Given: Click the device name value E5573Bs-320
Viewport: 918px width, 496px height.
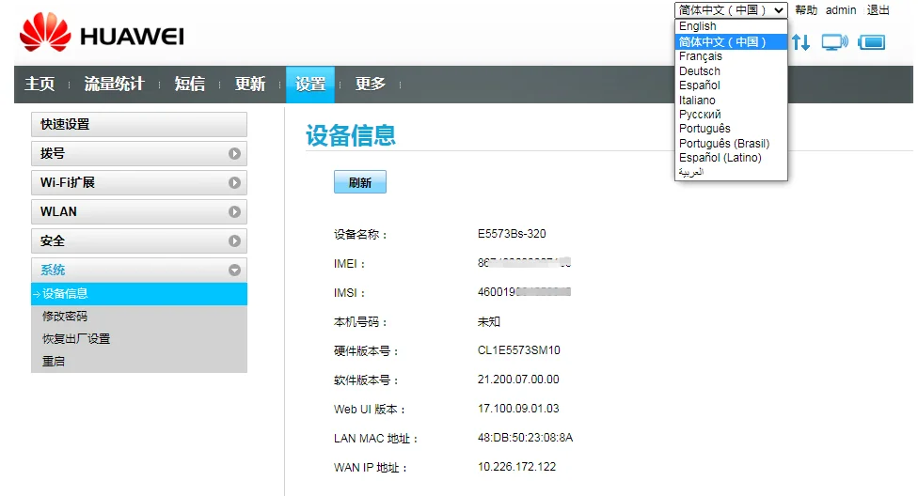Looking at the screenshot, I should point(512,234).
